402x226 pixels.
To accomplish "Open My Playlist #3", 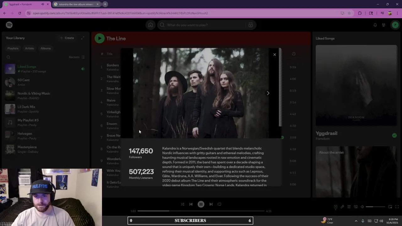I will (45, 122).
